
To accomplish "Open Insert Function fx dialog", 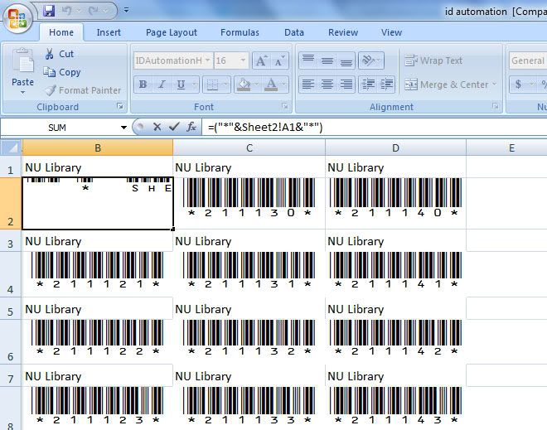I will pyautogui.click(x=191, y=127).
